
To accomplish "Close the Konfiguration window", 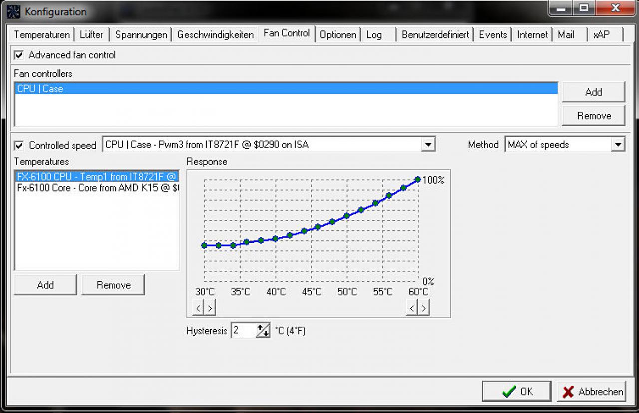I will point(616,7).
